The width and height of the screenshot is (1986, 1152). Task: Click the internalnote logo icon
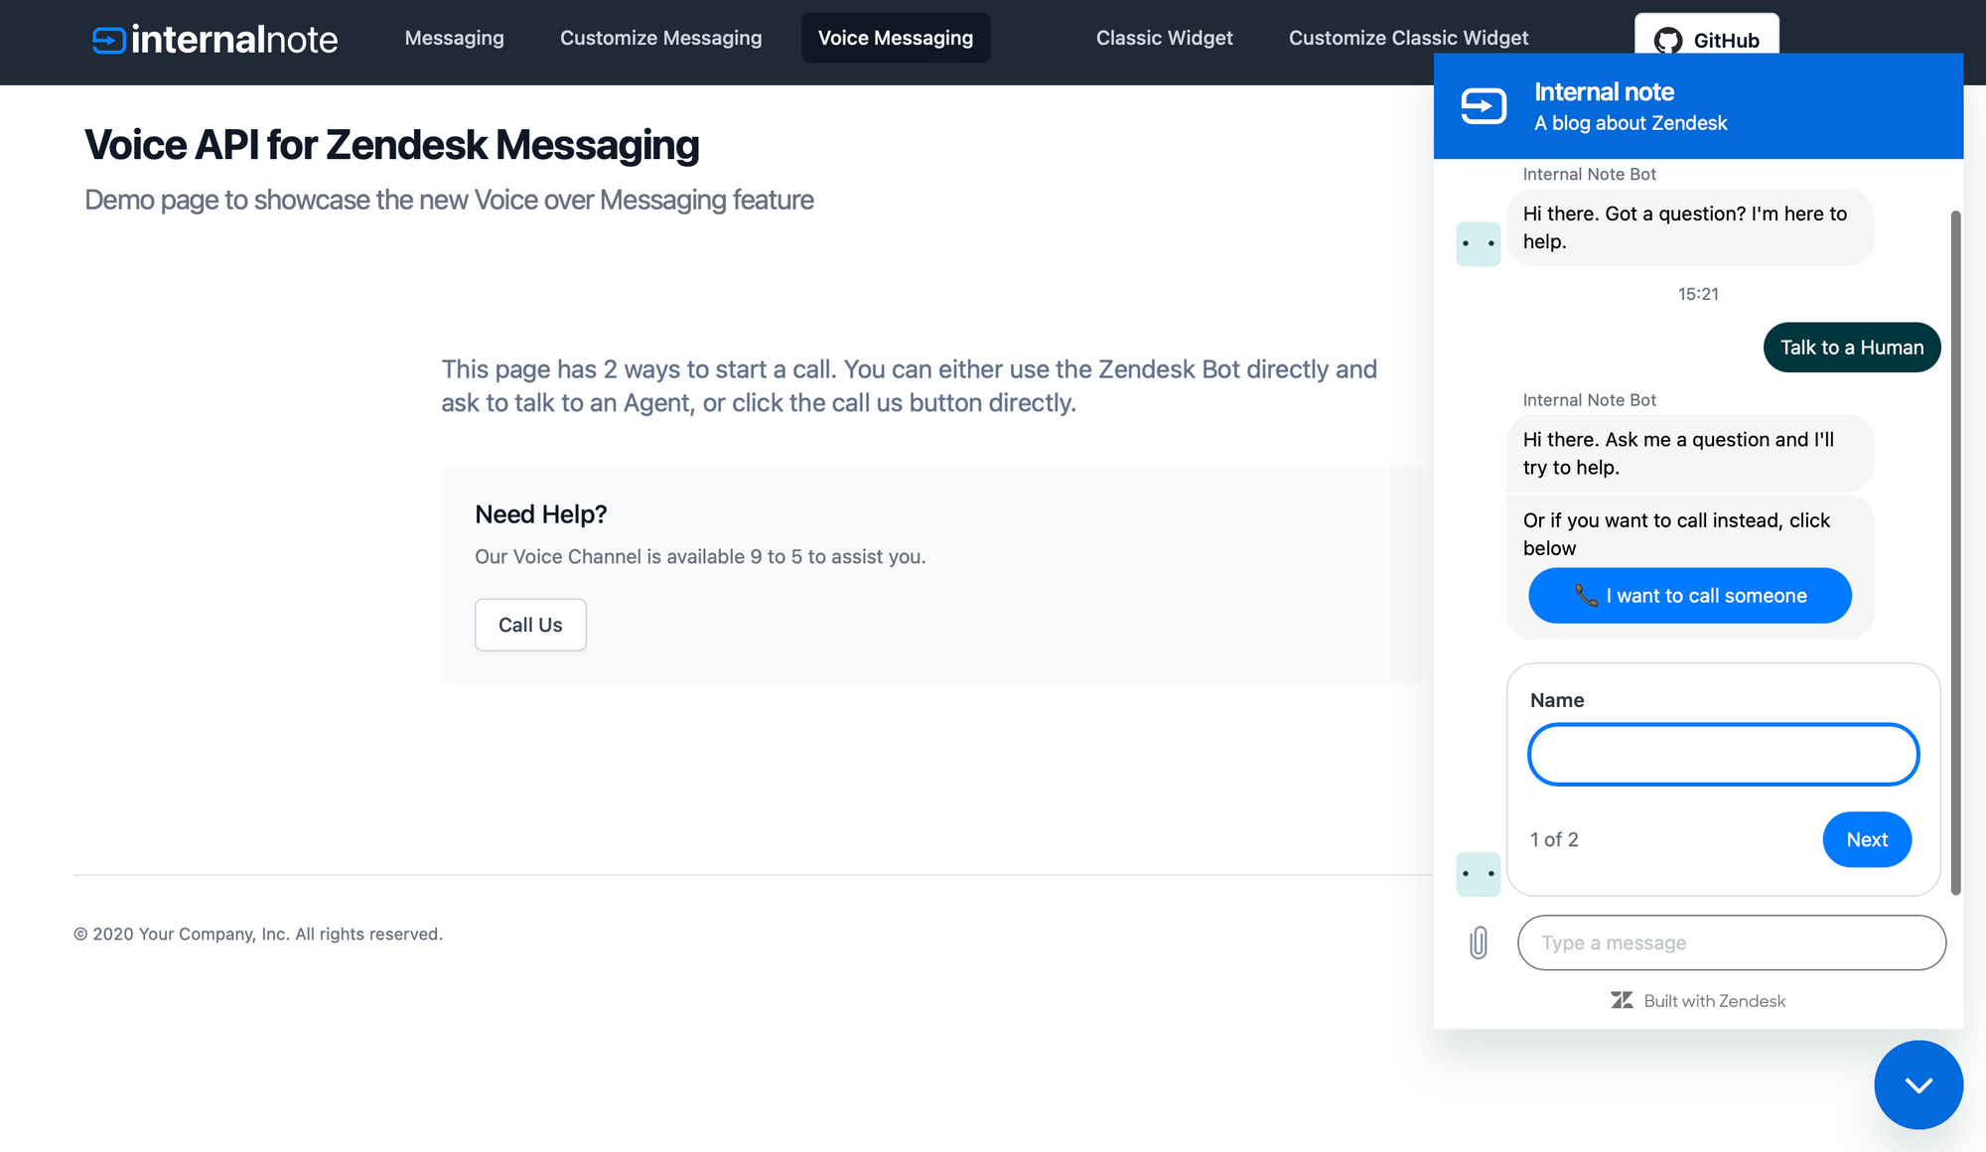pyautogui.click(x=109, y=40)
